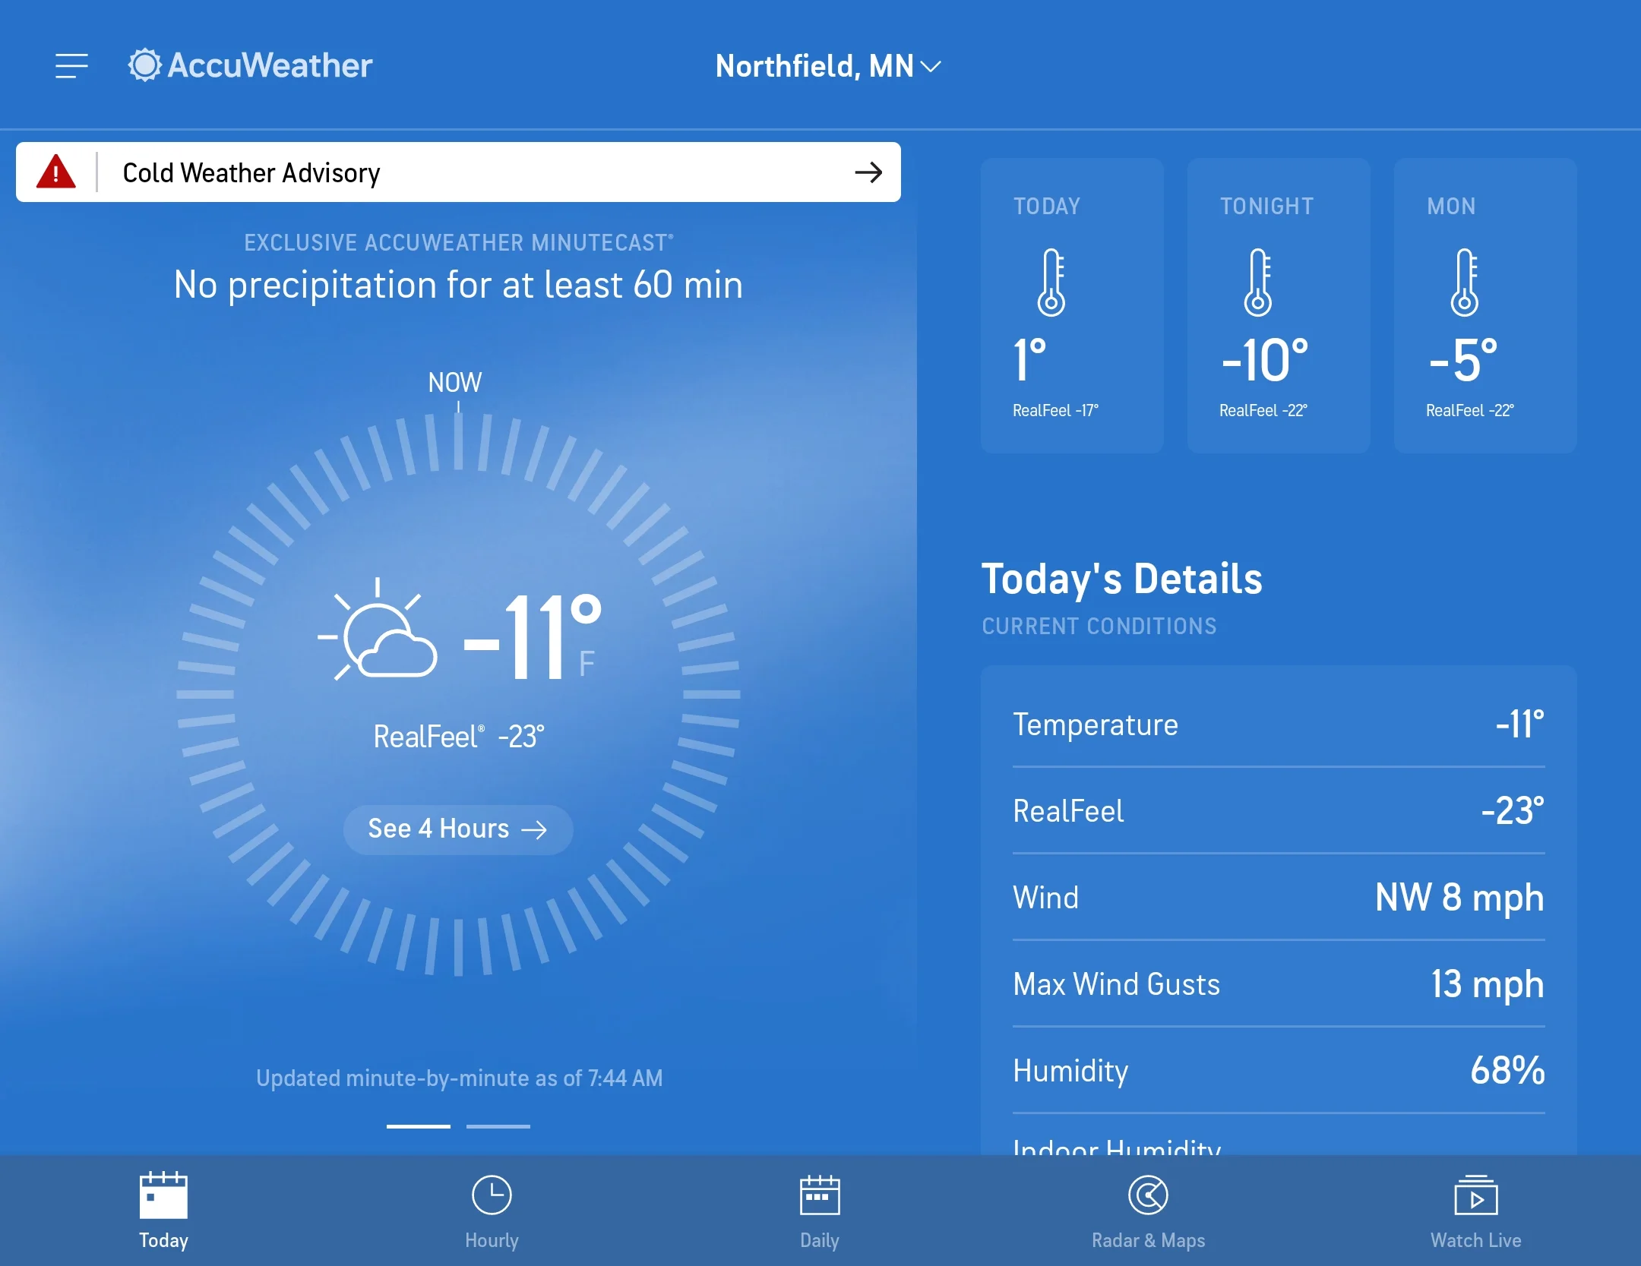Click the current temperature -11° F
1641x1266 pixels.
coord(533,637)
